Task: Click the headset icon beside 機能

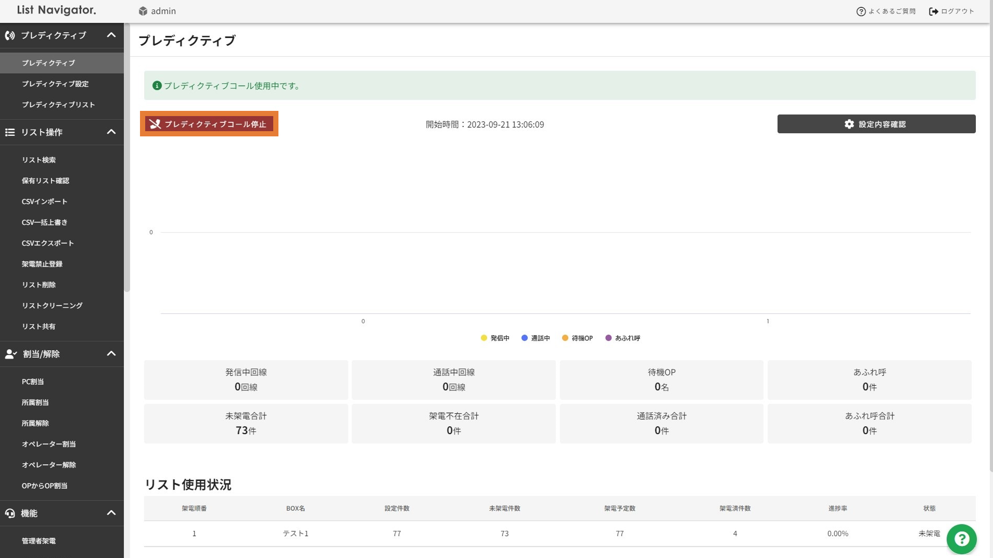Action: pyautogui.click(x=10, y=513)
